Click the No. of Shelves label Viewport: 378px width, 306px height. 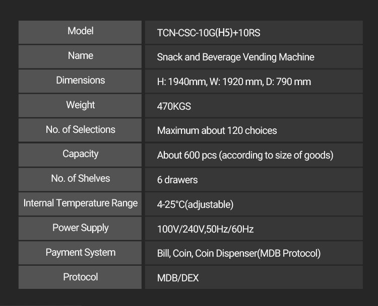80,179
